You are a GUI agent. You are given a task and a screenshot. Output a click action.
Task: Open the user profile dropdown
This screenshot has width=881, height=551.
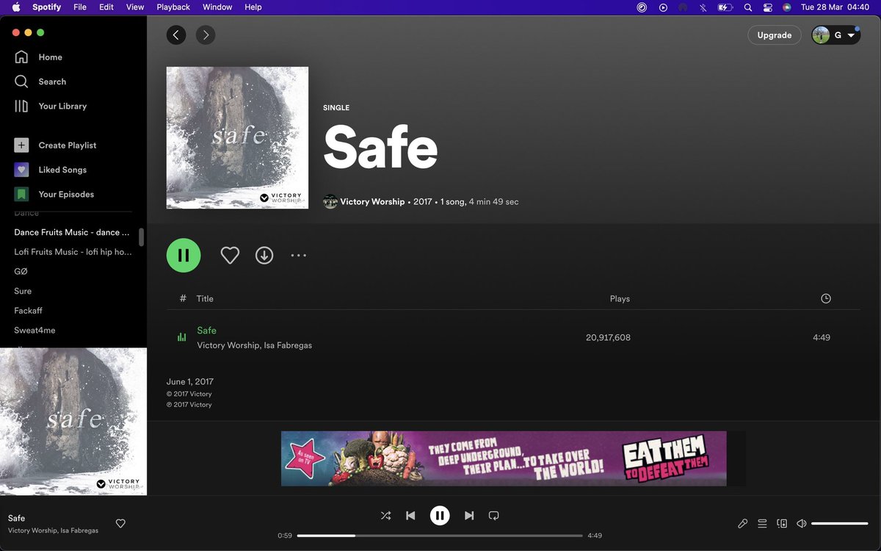(x=835, y=35)
